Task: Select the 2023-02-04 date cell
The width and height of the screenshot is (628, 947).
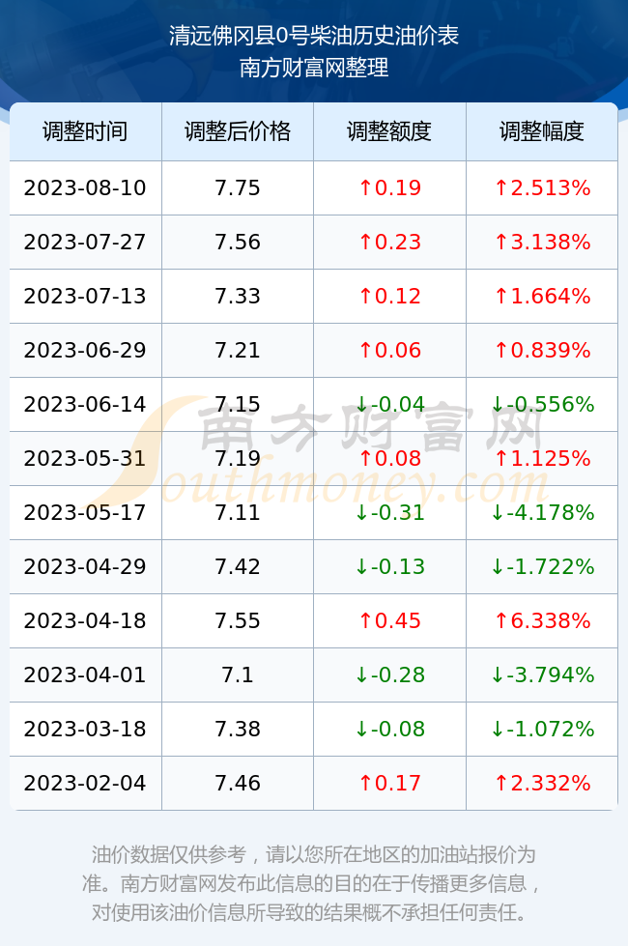Action: pos(85,784)
